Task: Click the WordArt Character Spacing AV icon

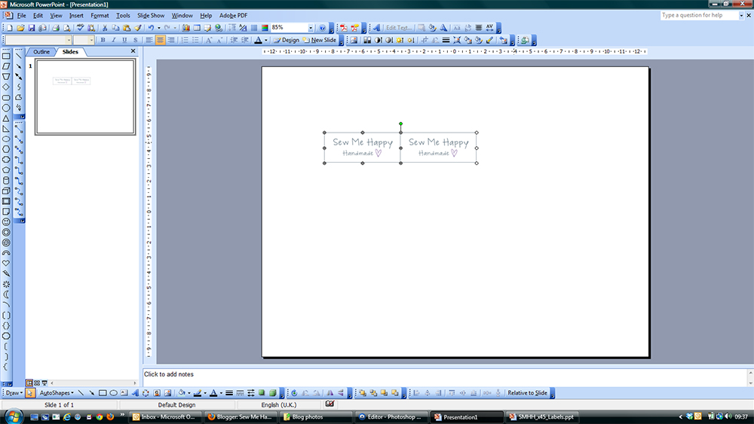Action: tap(489, 28)
